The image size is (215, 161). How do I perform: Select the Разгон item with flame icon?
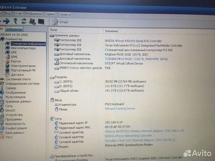(x=16, y=61)
